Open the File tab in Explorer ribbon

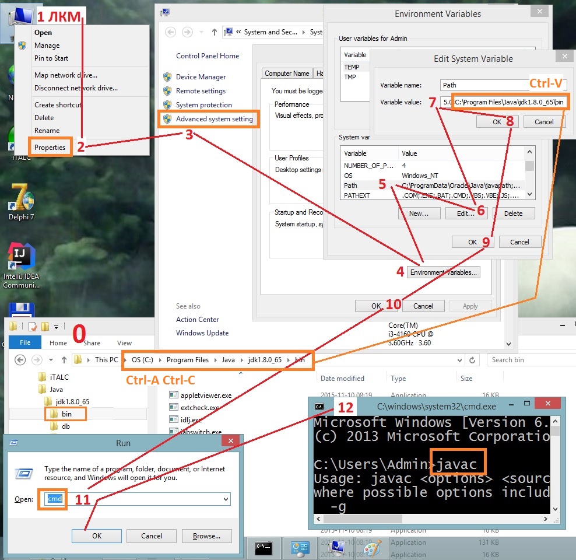25,342
